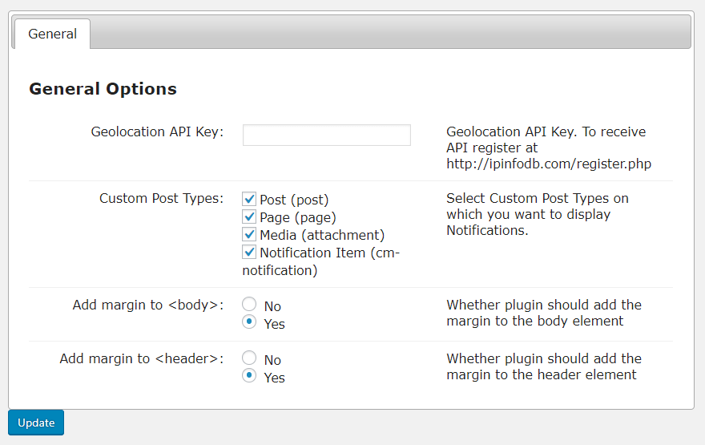Click the "Geolocation API Key:" field label

click(x=157, y=131)
